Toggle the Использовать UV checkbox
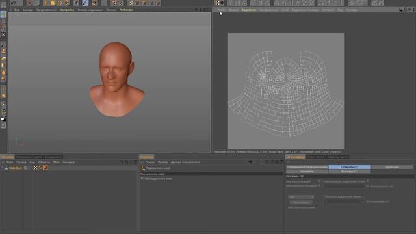Screen dimensions: 416x234 [363, 201]
